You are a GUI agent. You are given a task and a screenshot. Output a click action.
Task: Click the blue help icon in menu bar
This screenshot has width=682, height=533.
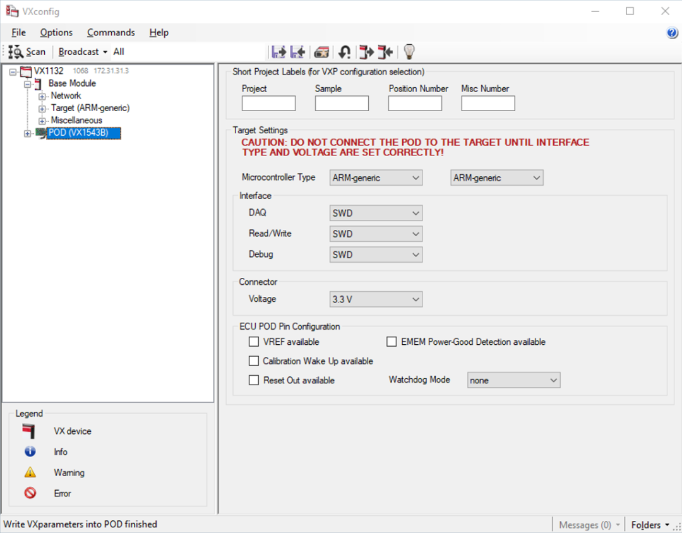click(672, 33)
